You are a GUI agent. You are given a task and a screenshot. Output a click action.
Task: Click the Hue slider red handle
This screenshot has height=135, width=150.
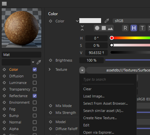pos(112,38)
